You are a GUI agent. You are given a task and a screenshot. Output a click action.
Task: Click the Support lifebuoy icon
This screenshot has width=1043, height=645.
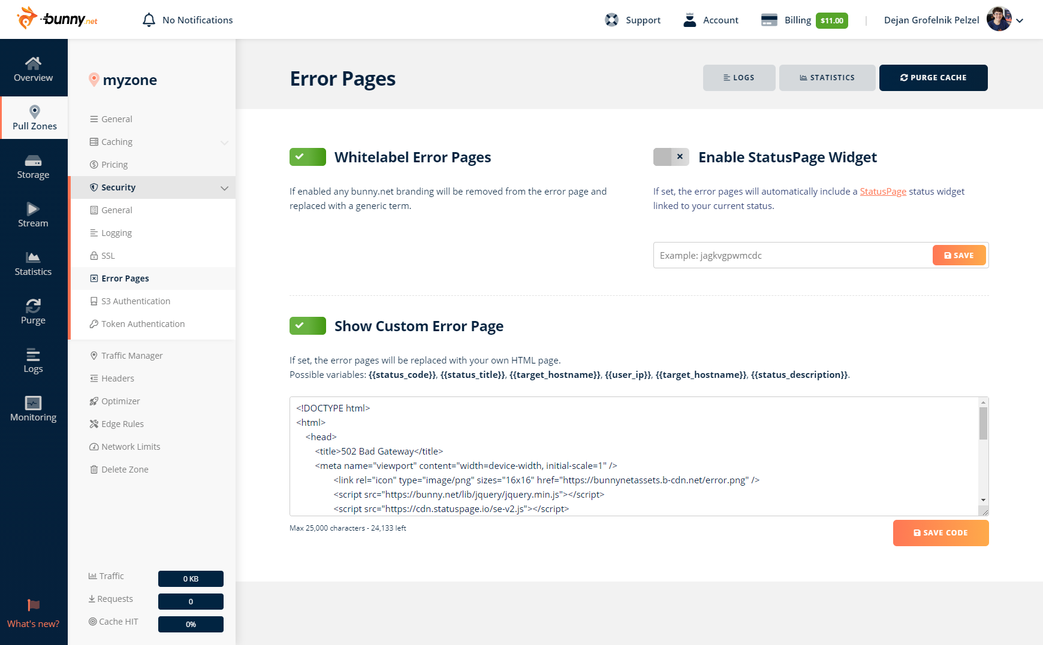611,20
